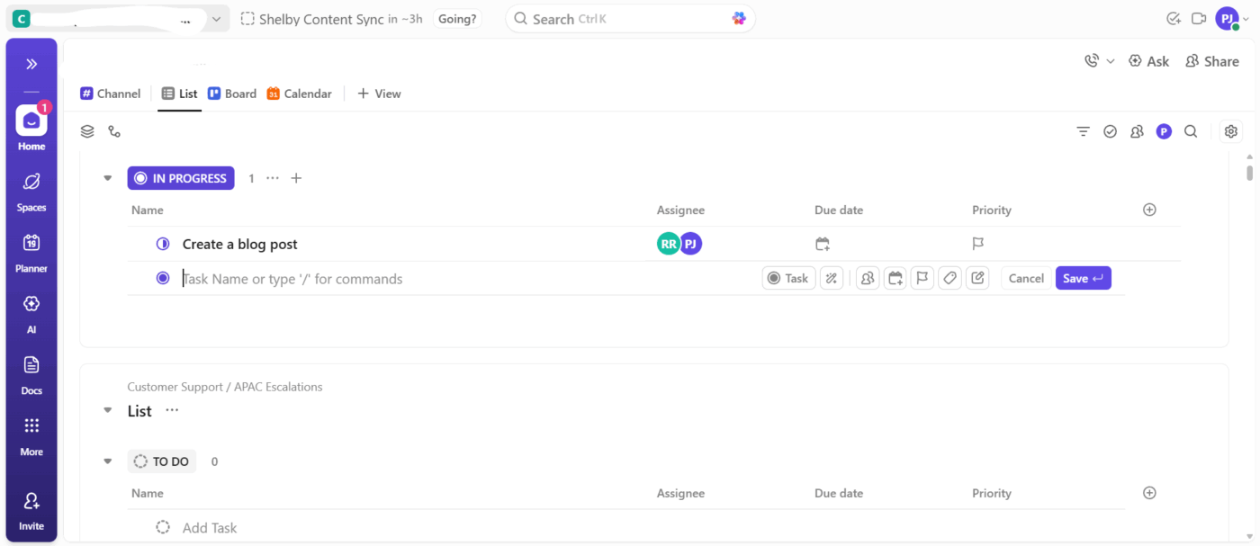Toggle the Me mode avatar filter
This screenshot has width=1260, height=546.
1164,131
